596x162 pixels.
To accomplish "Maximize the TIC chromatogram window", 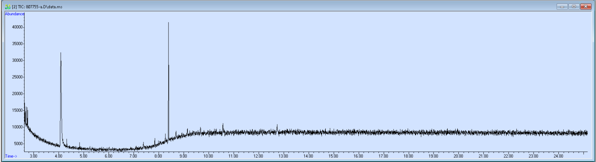I will [574, 7].
